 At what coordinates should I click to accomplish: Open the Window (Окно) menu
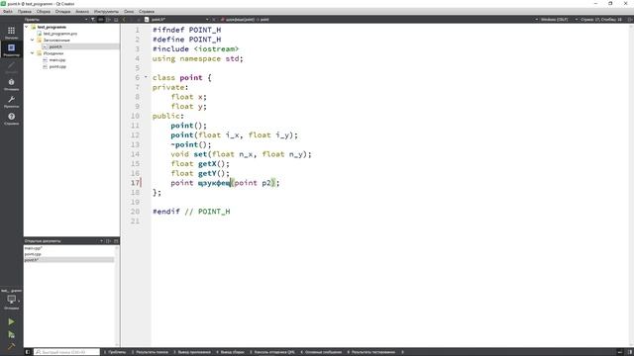129,11
